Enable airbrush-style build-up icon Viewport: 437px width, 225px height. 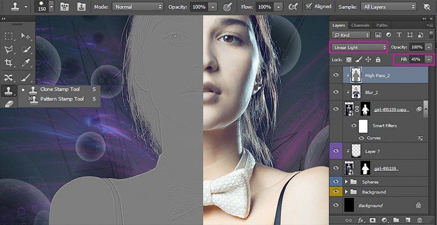pyautogui.click(x=293, y=6)
